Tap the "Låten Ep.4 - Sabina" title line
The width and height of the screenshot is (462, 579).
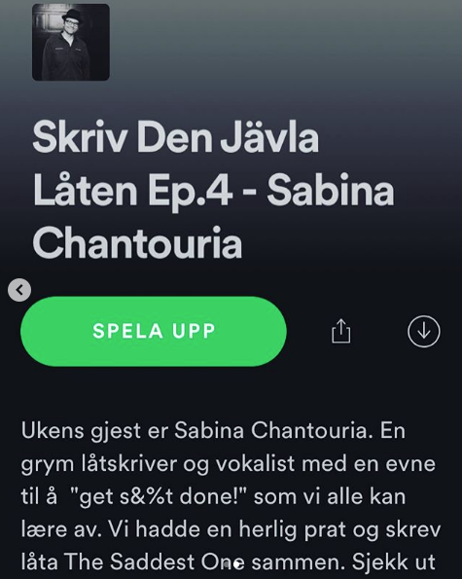tap(214, 192)
